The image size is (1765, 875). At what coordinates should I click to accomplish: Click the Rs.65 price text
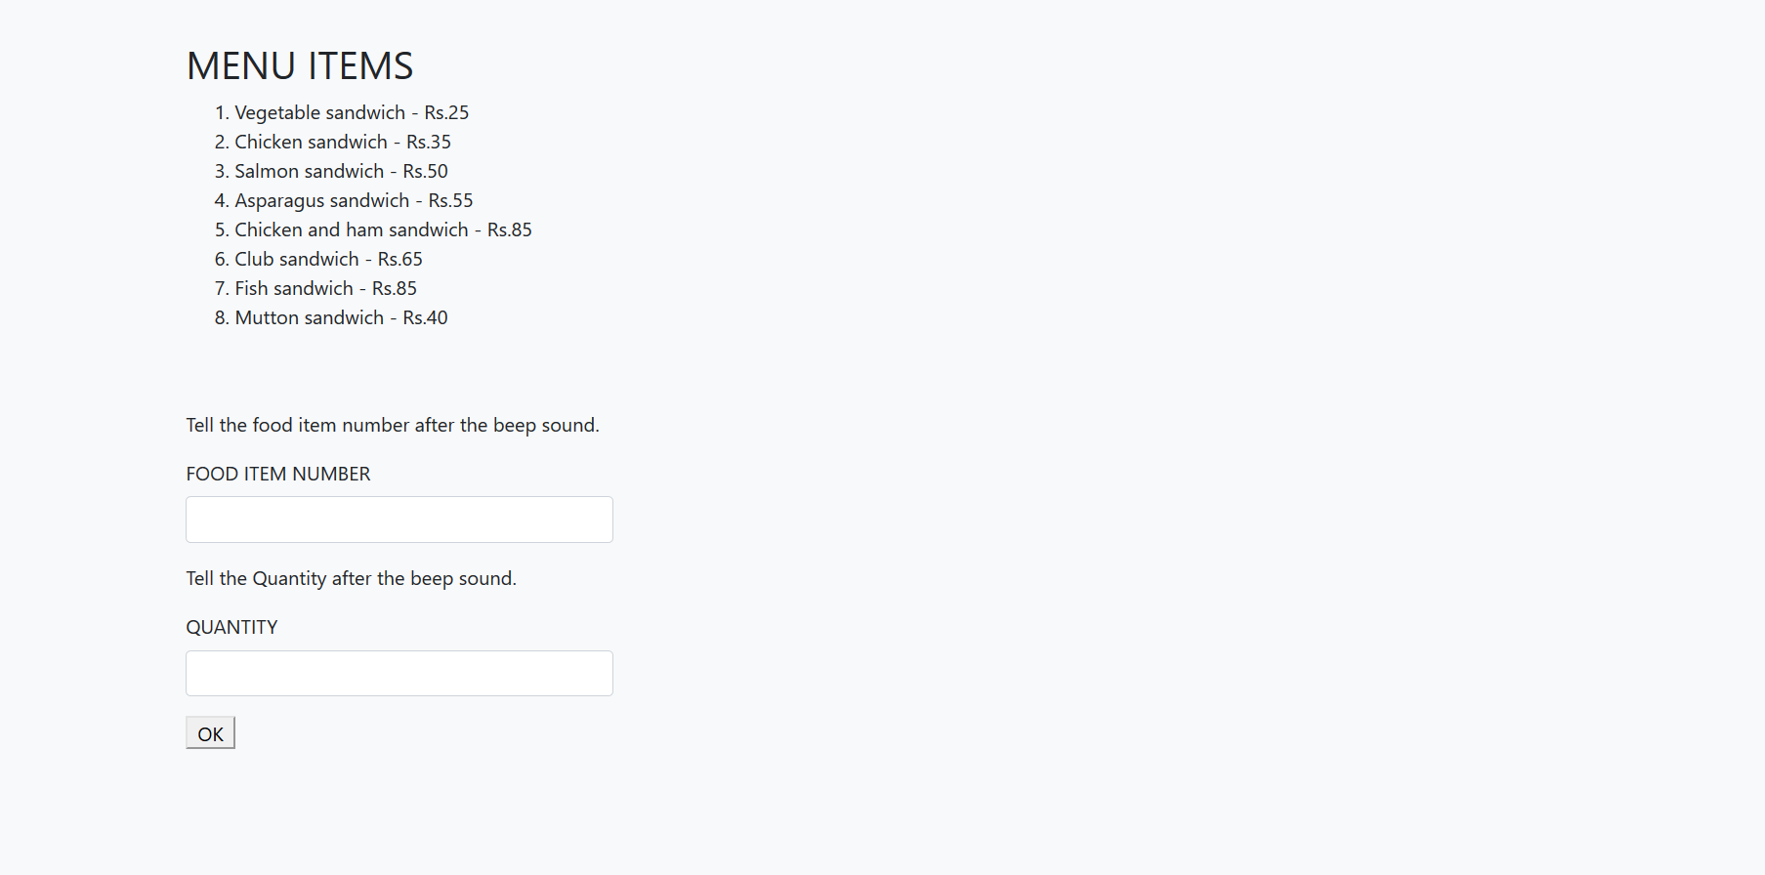pos(400,260)
